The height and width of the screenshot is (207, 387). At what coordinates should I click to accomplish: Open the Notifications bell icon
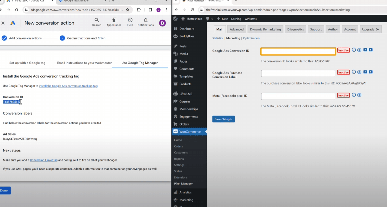[146, 21]
